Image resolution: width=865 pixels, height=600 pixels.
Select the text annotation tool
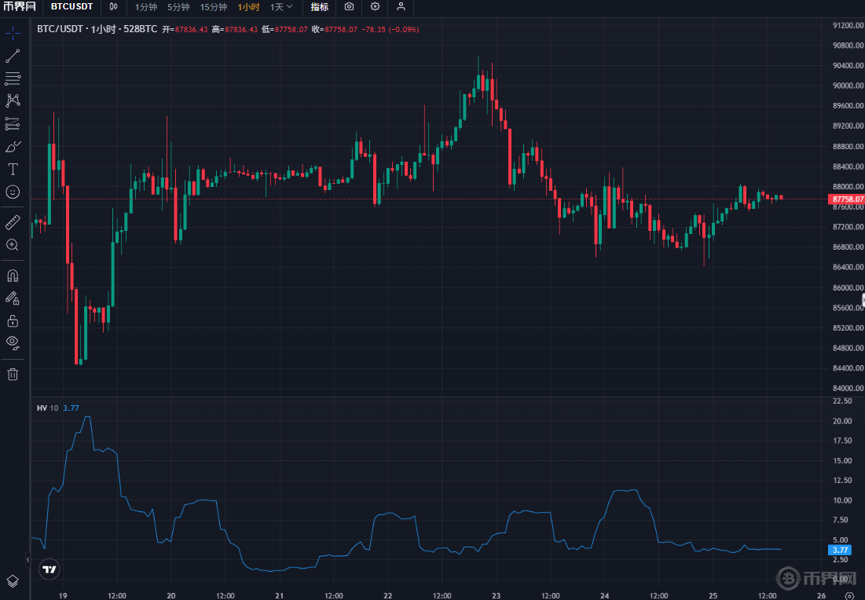coord(13,169)
